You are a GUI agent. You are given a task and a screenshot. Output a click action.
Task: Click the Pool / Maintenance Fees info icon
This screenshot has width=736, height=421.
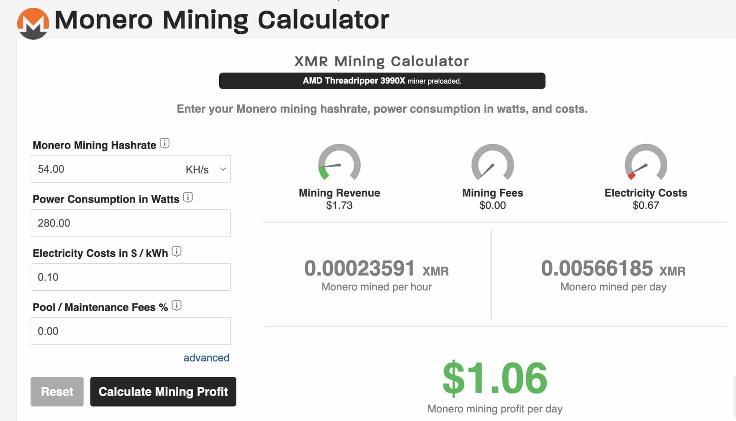coord(176,306)
